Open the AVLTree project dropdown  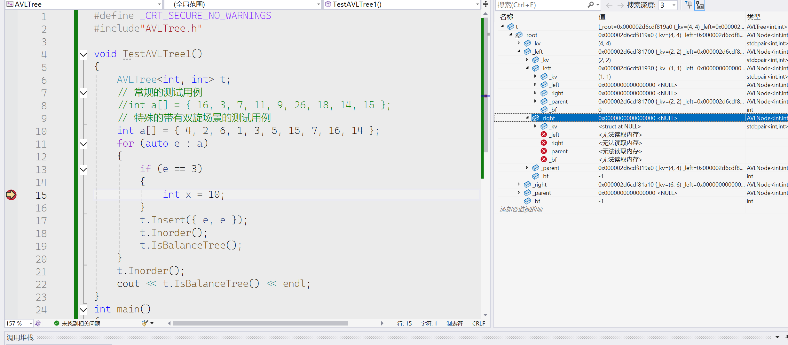(x=159, y=4)
